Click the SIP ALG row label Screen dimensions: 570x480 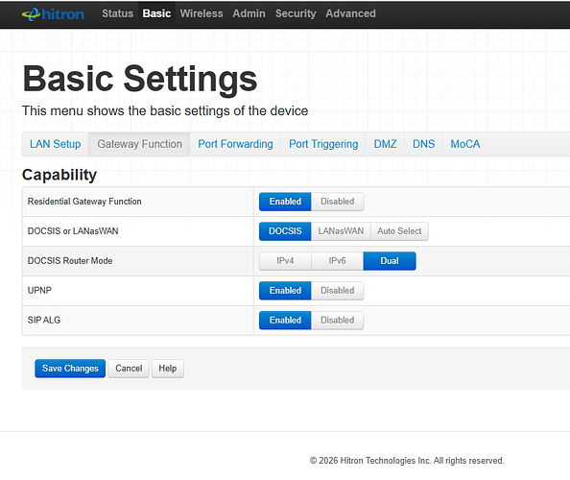click(44, 321)
